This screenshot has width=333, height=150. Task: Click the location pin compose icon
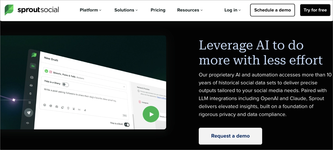coord(68,108)
